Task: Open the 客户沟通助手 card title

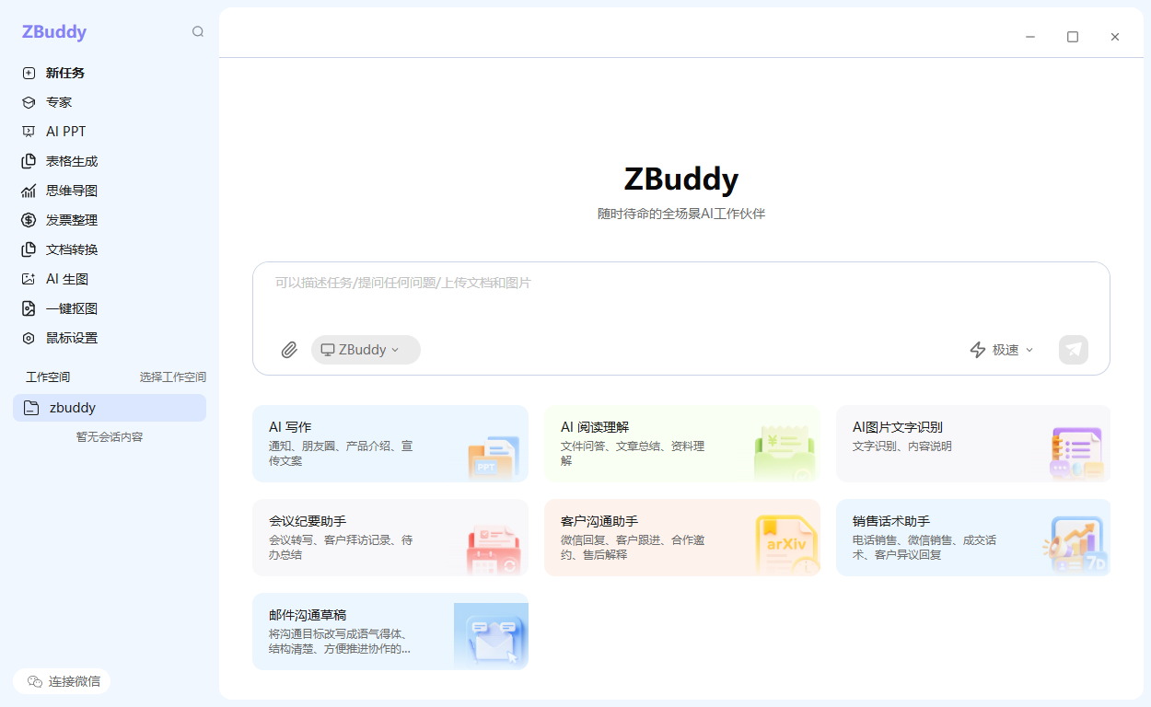Action: click(x=599, y=521)
